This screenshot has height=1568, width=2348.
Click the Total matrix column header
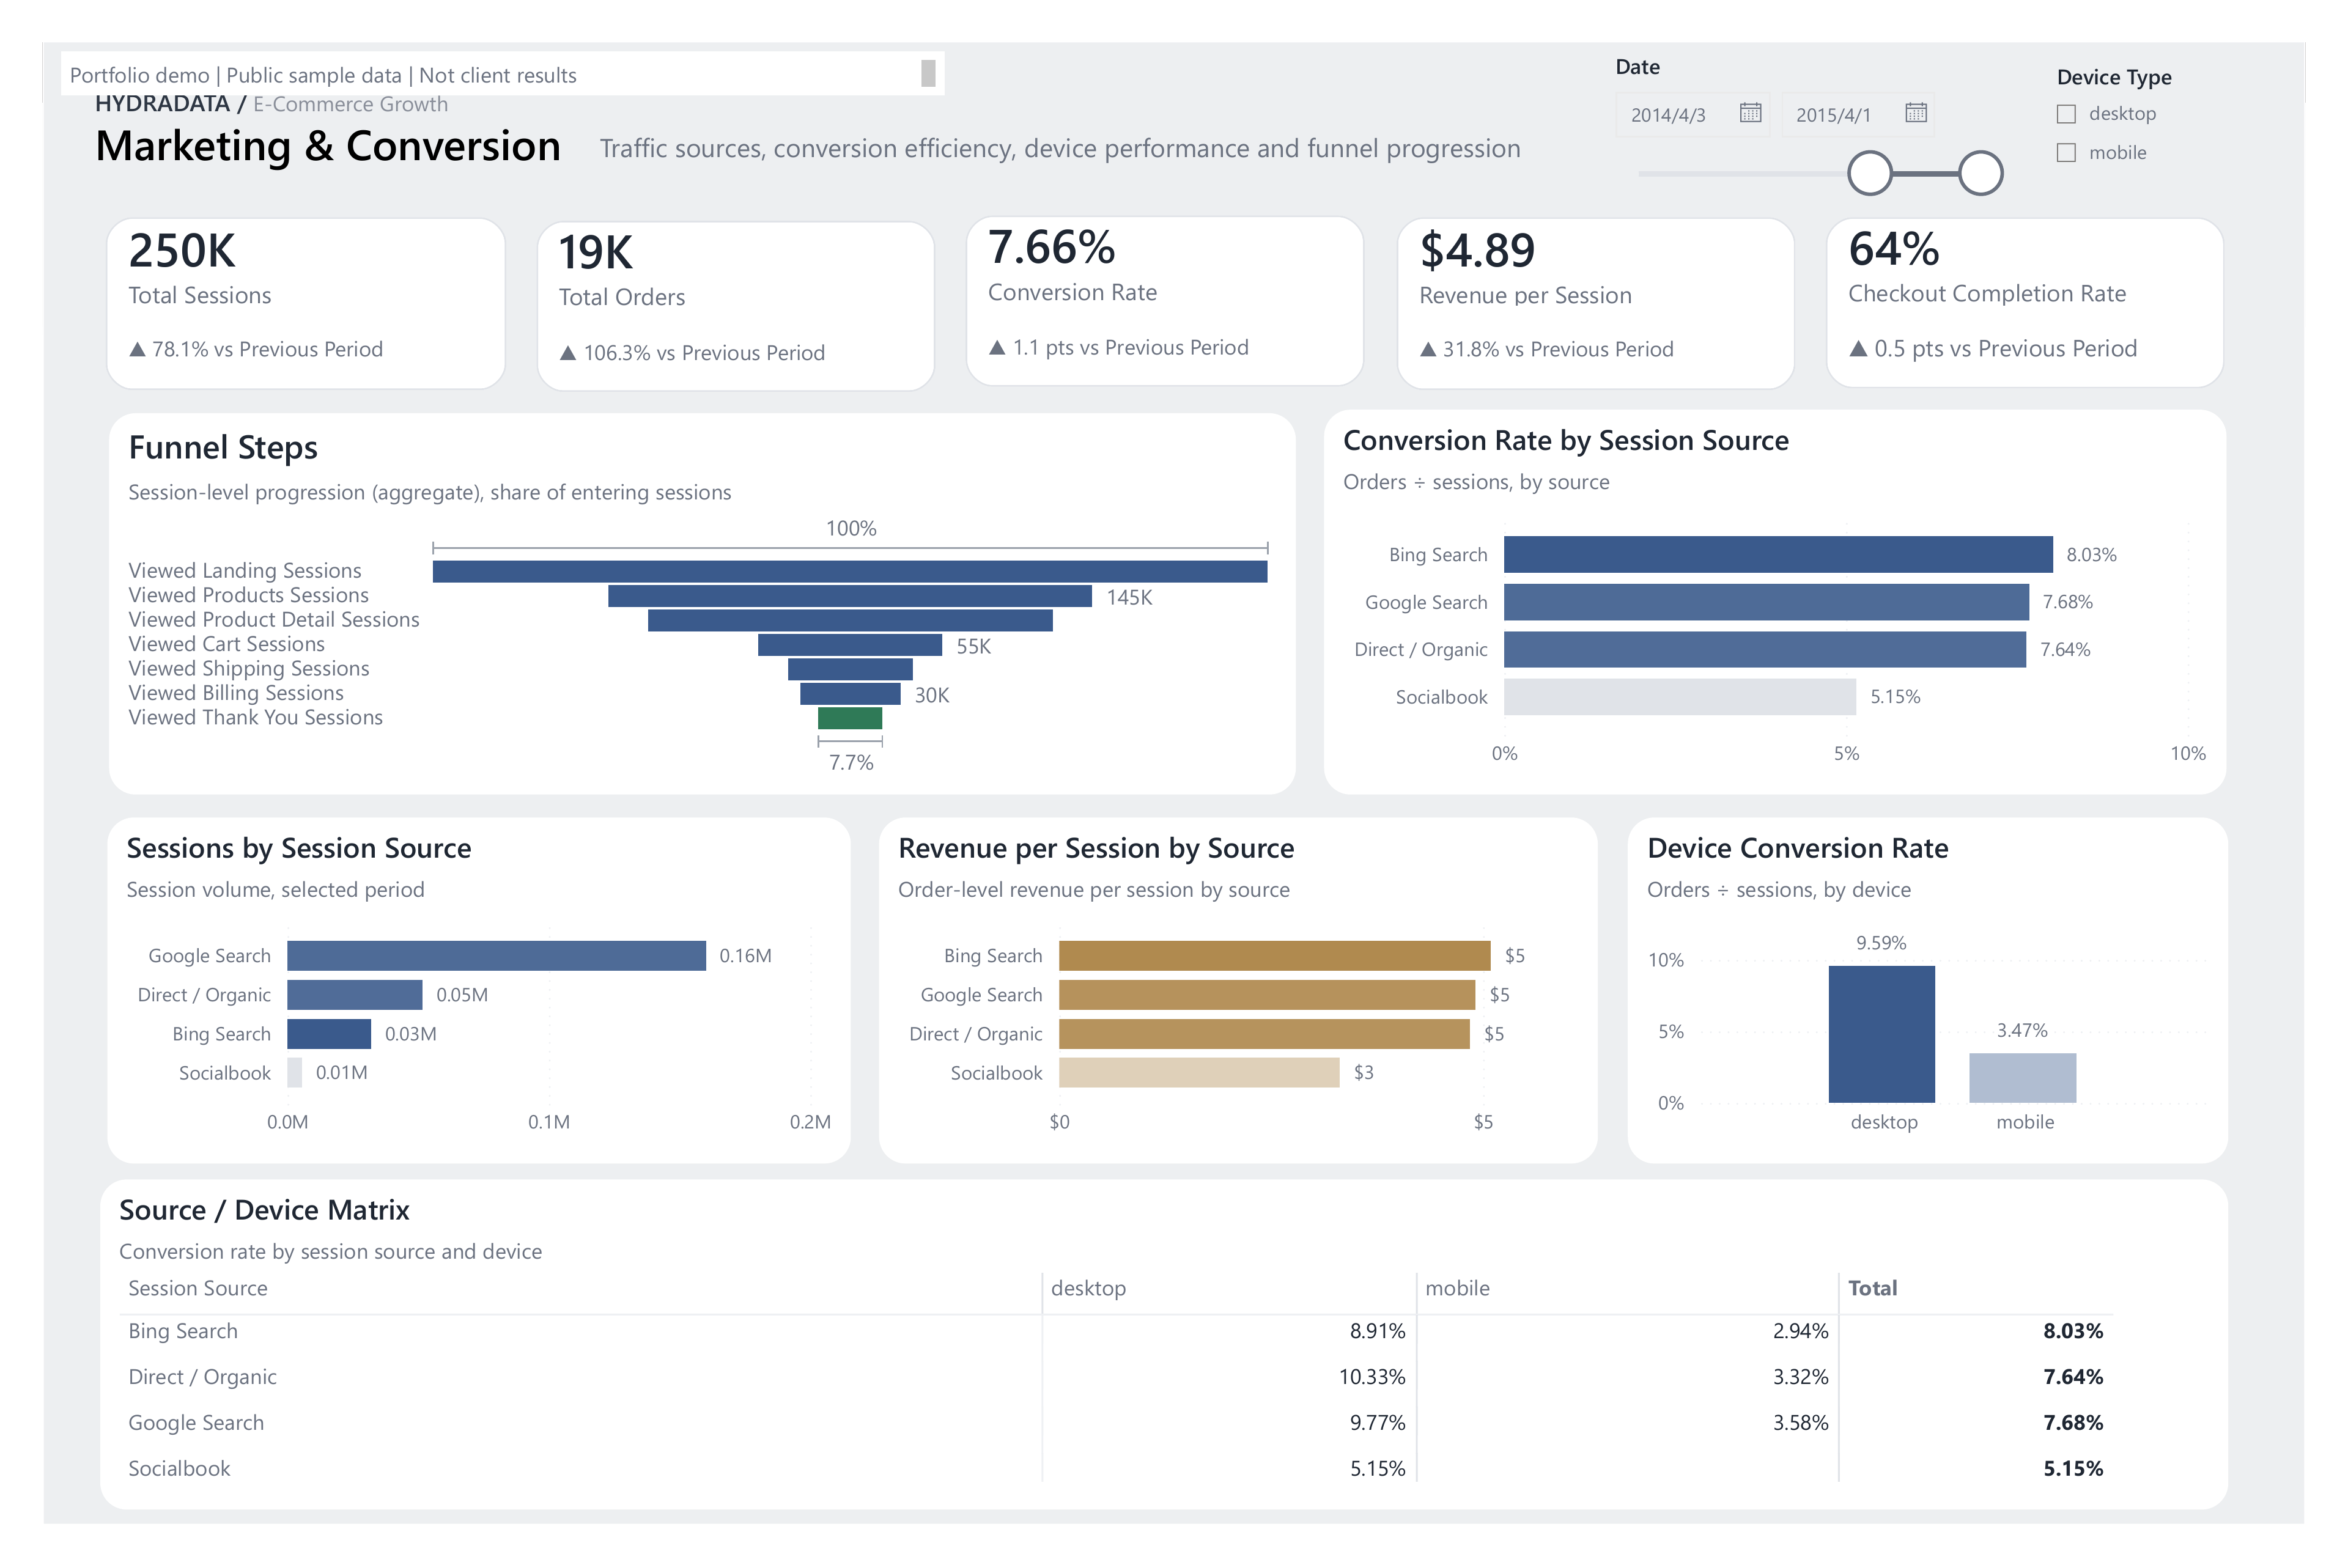1872,1288
